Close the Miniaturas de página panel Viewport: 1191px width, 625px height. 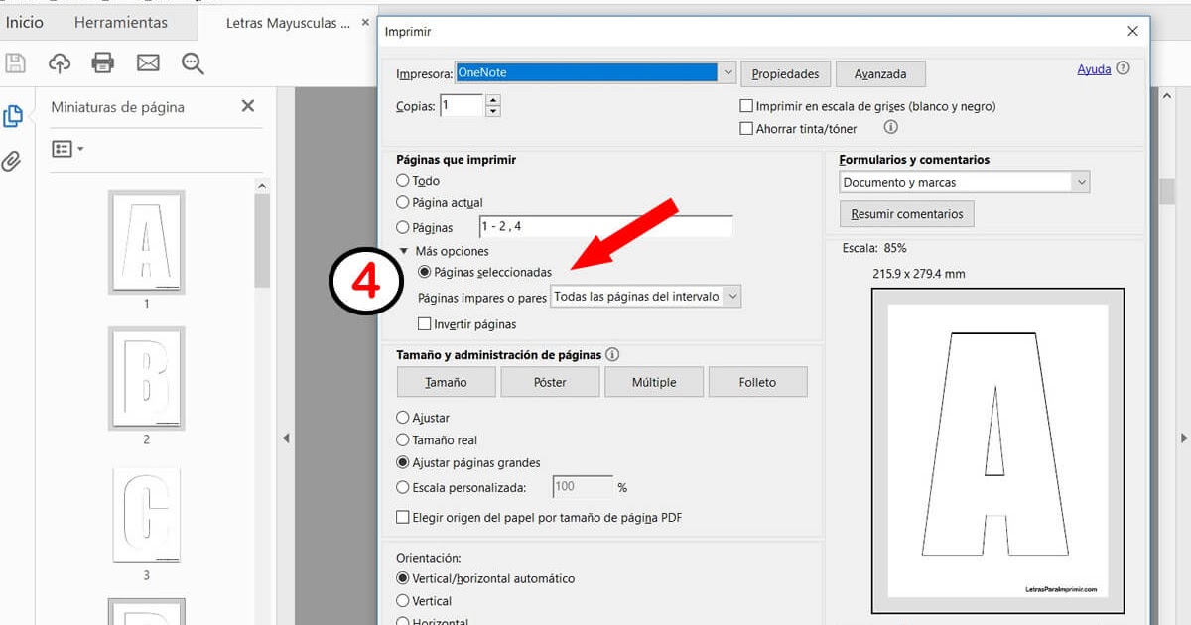tap(248, 106)
